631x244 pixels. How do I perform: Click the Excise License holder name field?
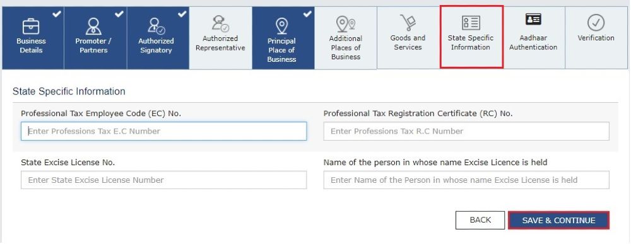(466, 180)
